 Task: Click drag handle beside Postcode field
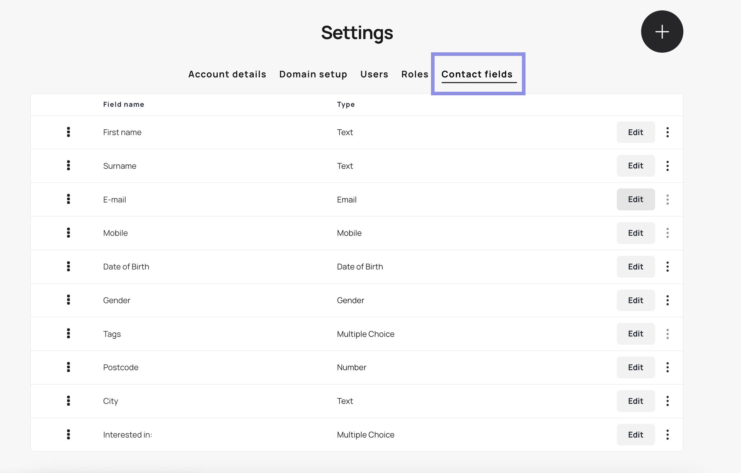(x=68, y=367)
